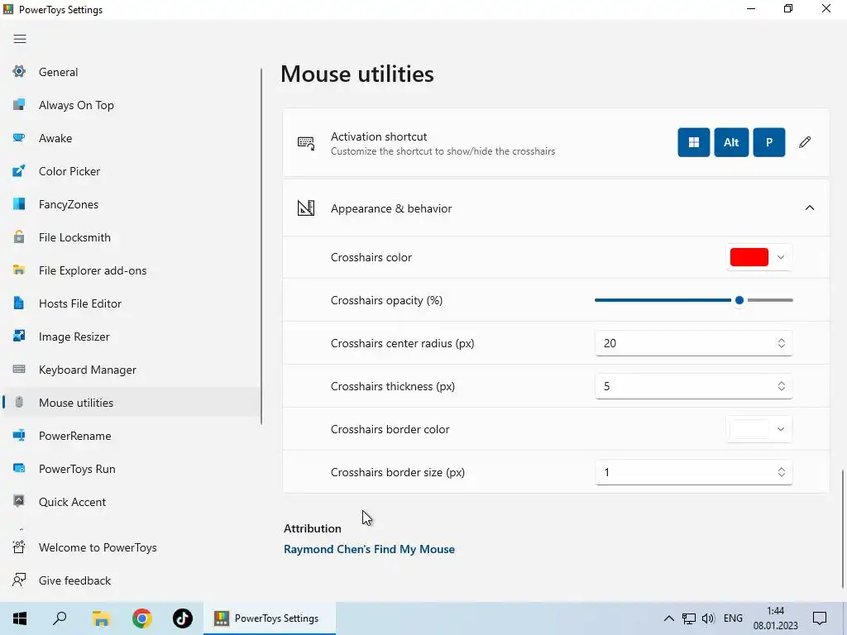
Task: Open TikTok from the taskbar
Action: 183,618
